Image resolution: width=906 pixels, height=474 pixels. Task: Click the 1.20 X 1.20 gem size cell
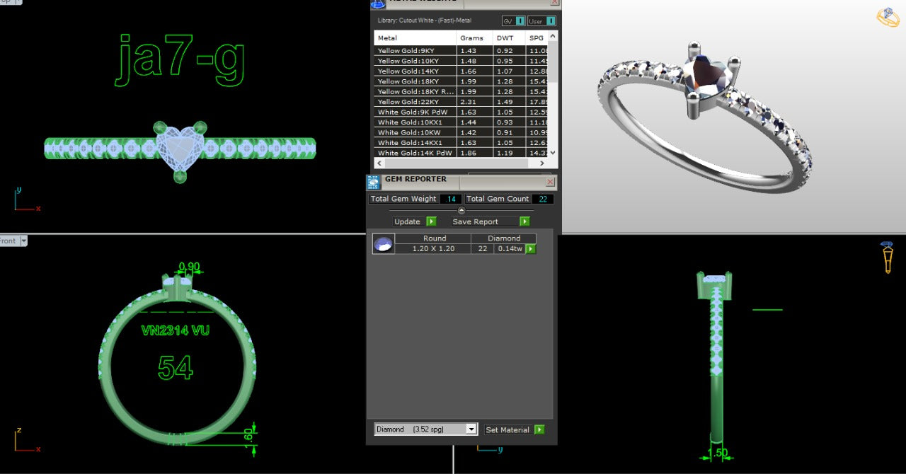click(x=432, y=249)
